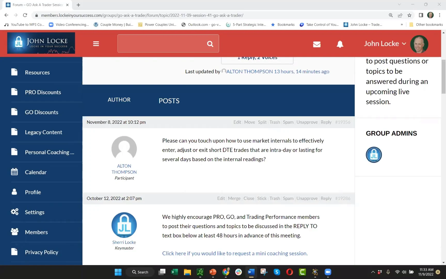Screen dimensions: 446x279
Task: Click the page vertical scrollbar
Action: point(443,76)
